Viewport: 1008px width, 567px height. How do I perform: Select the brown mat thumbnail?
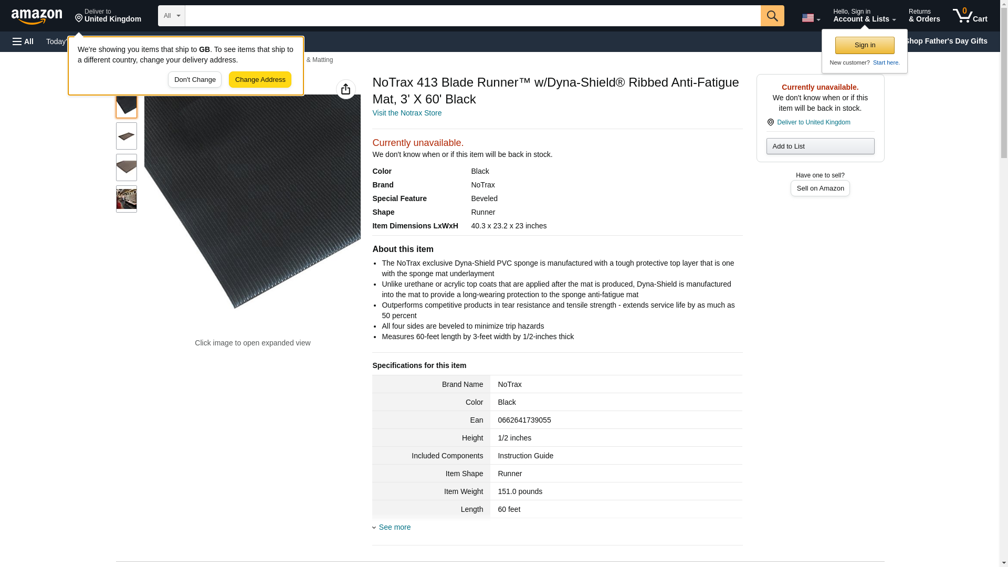[126, 167]
